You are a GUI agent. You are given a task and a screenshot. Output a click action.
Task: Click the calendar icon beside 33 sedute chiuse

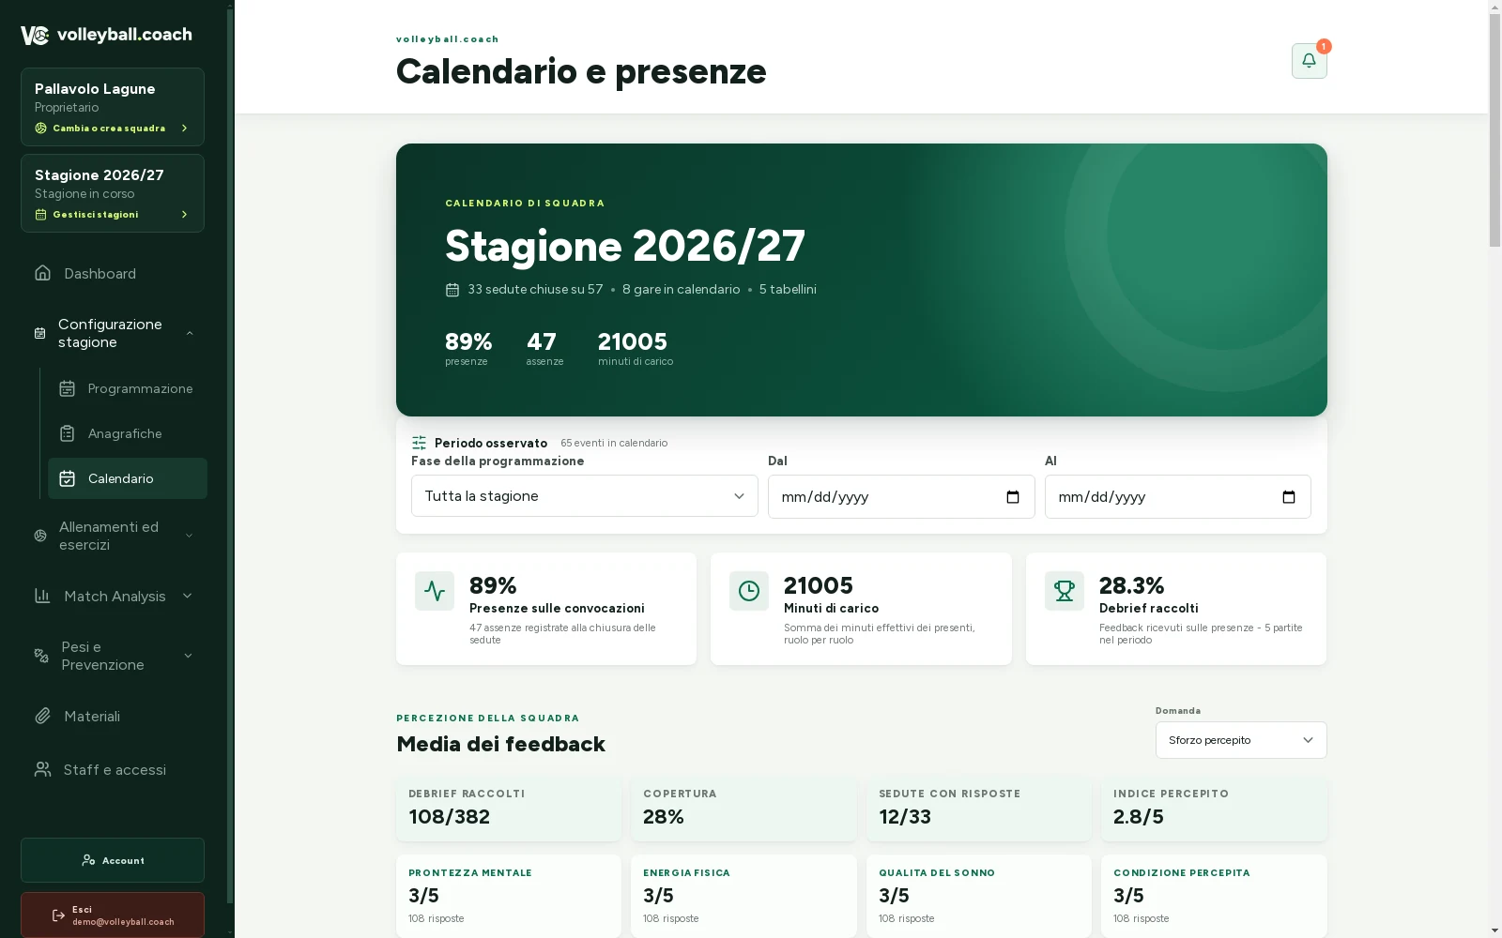(x=452, y=290)
